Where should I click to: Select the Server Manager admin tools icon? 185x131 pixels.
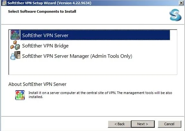pyautogui.click(x=15, y=56)
